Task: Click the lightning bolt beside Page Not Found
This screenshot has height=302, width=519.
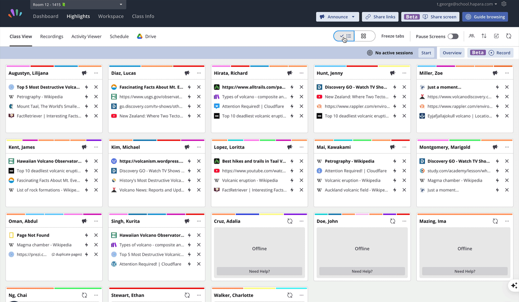Action: (86, 235)
